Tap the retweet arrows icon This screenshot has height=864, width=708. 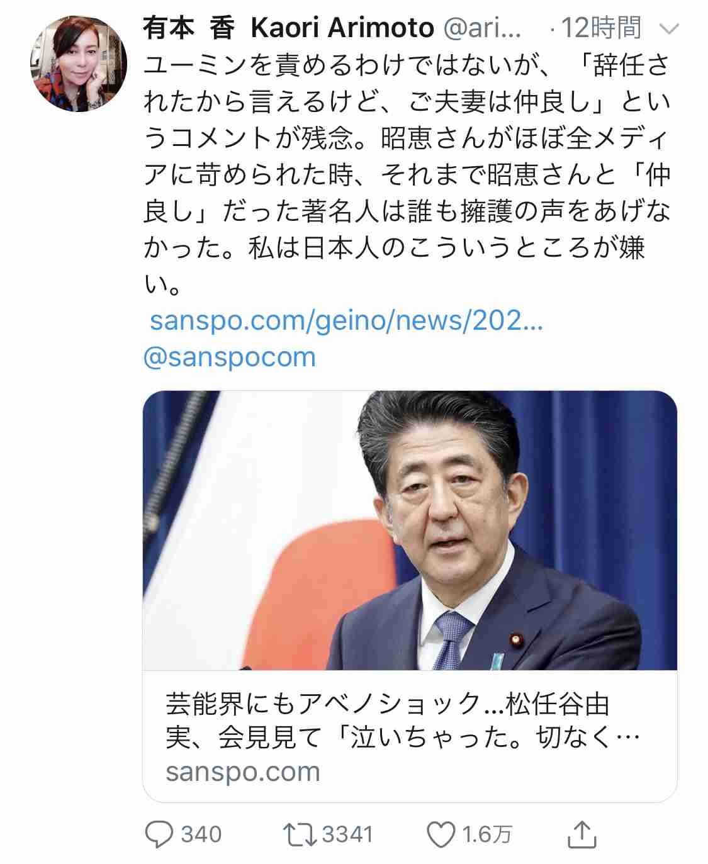(301, 834)
